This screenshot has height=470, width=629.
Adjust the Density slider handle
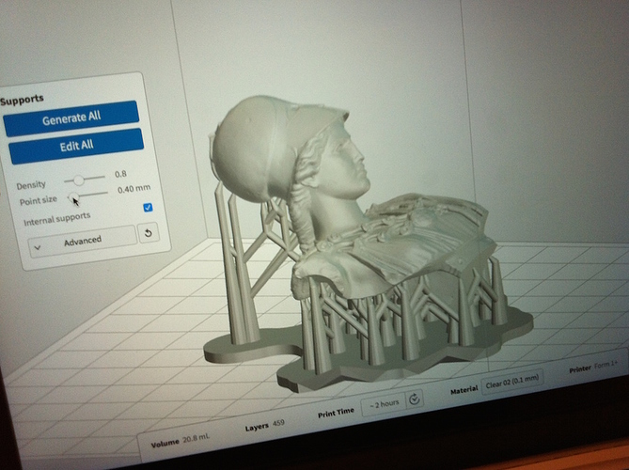point(80,179)
